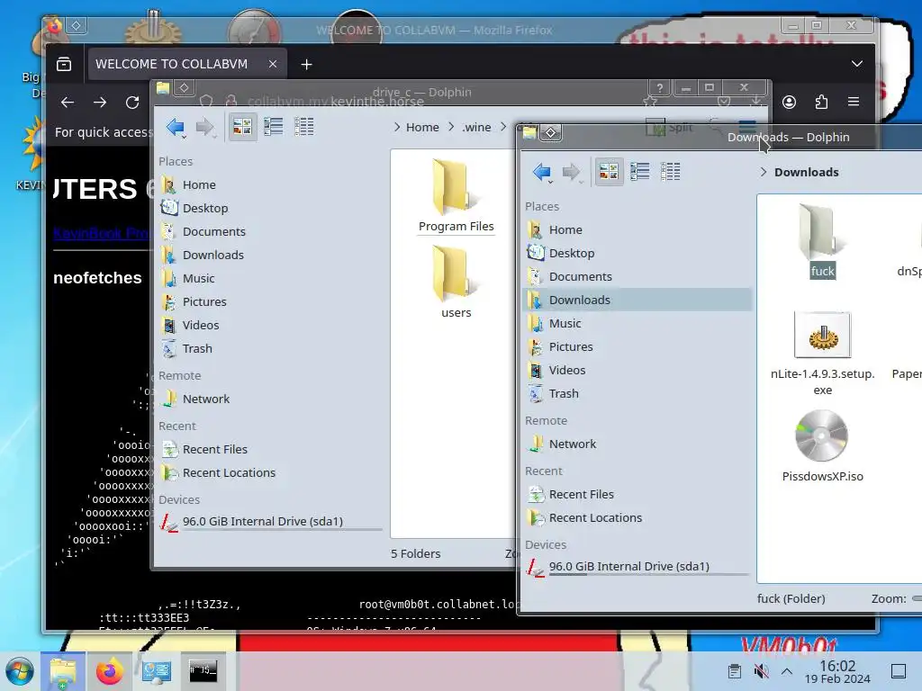Image resolution: width=922 pixels, height=691 pixels.
Task: Open Firefox from taskbar
Action: click(109, 671)
